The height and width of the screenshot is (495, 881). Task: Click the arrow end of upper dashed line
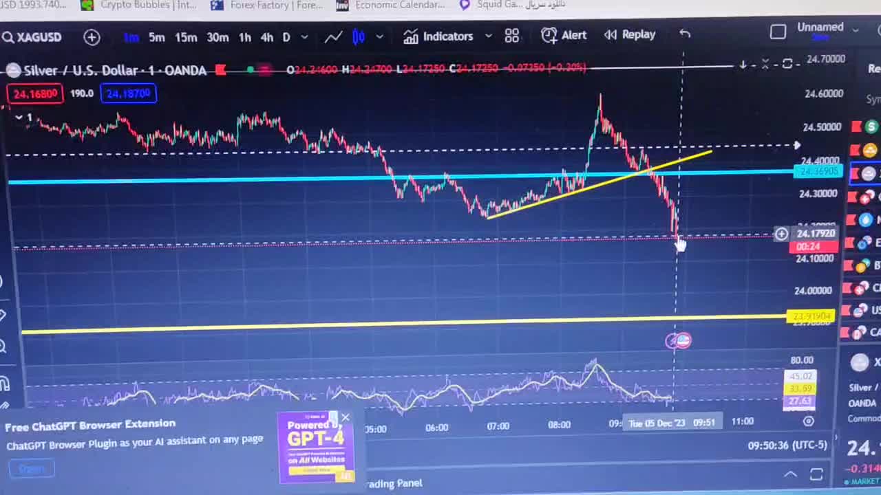point(796,145)
